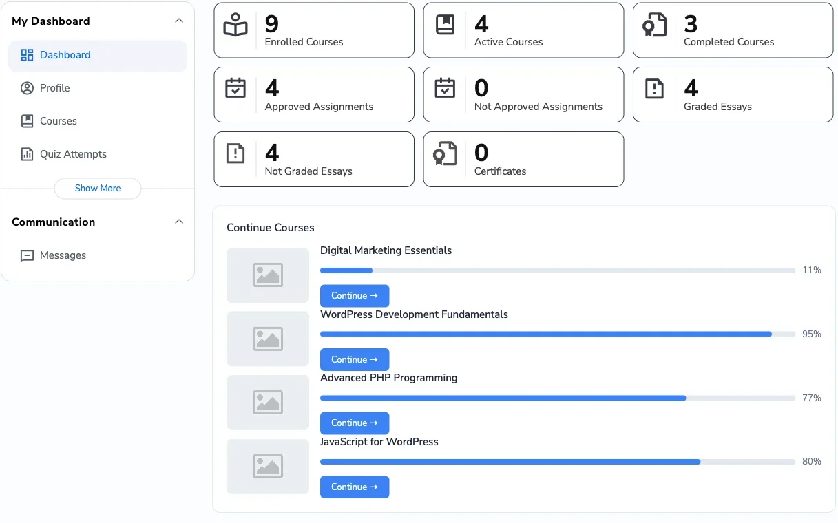Screen dimensions: 838x523
Task: Click the Approved Assignments calendar icon
Action: 235,89
